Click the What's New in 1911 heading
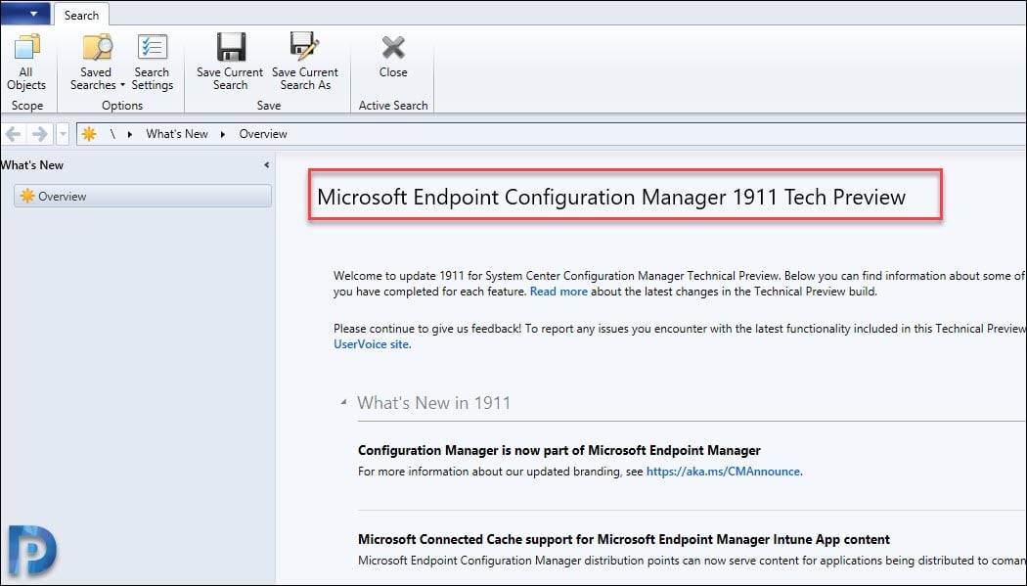 pyautogui.click(x=433, y=403)
